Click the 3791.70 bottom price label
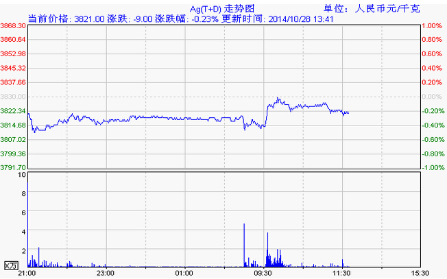 point(13,167)
